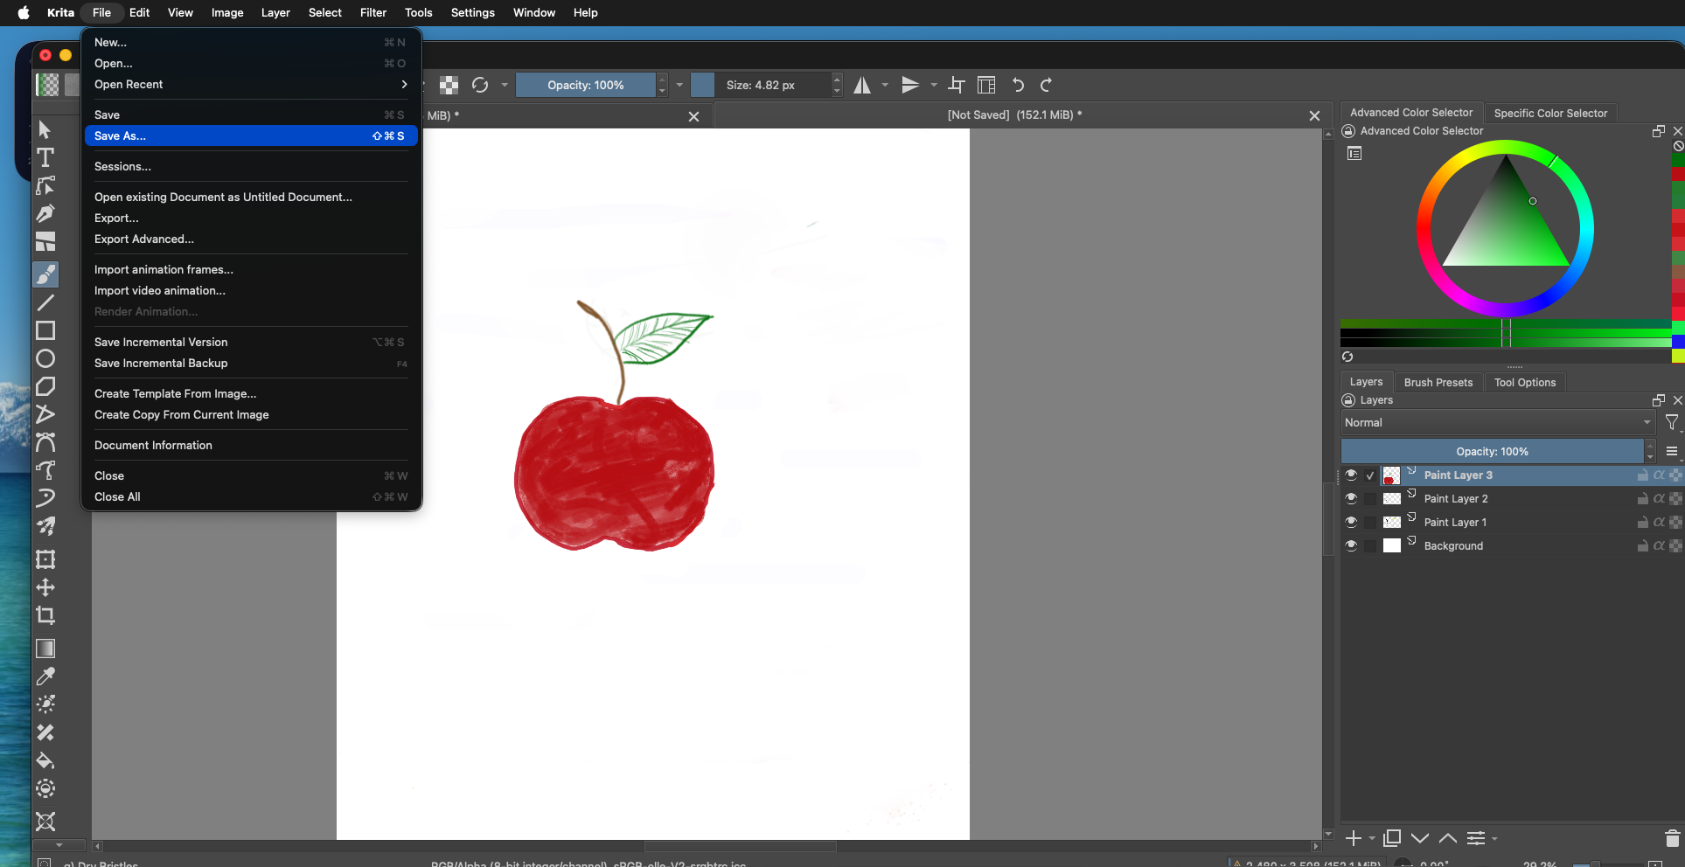Select the Polygon tool
Image resolution: width=1685 pixels, height=867 pixels.
point(45,386)
